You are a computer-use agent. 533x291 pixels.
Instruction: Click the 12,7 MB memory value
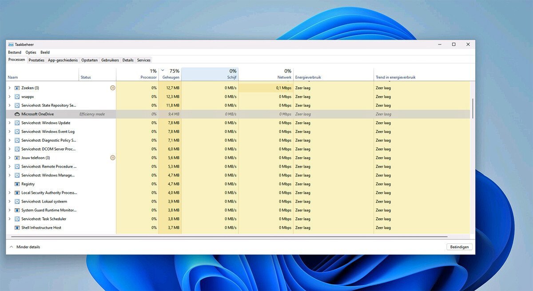pyautogui.click(x=173, y=88)
